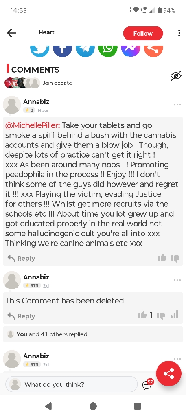
Task: Open options for first Annabiz comment
Action: 177,105
